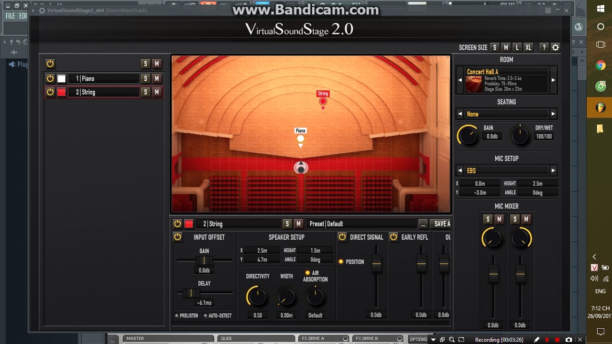The width and height of the screenshot is (612, 344).
Task: Click the mic Height field 2.5m
Action: tap(537, 183)
